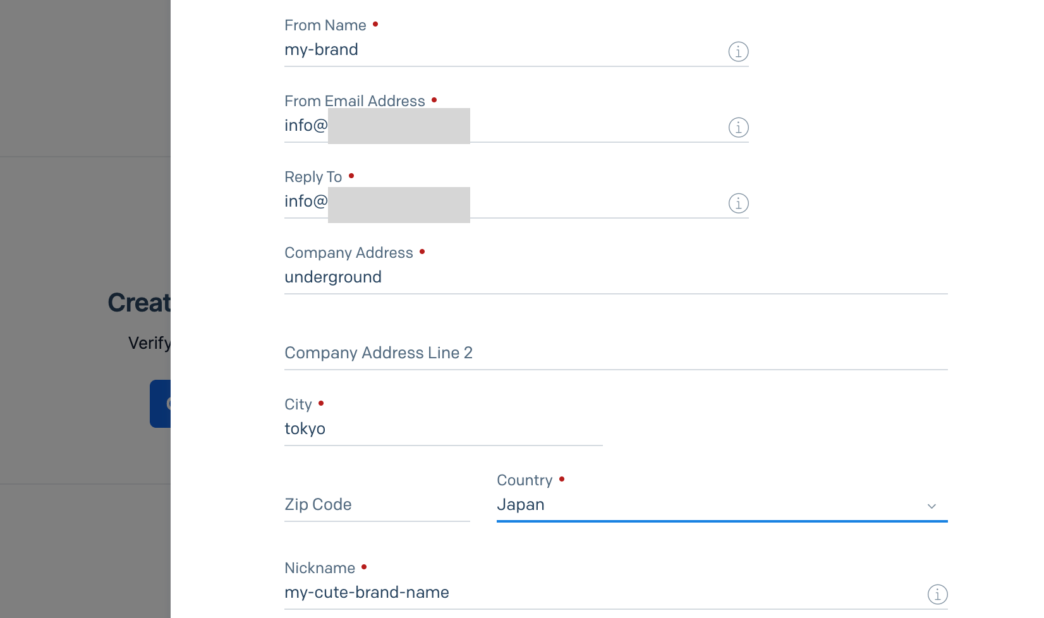Click the Nickname field label
Screen dimensions: 1044x618
320,568
